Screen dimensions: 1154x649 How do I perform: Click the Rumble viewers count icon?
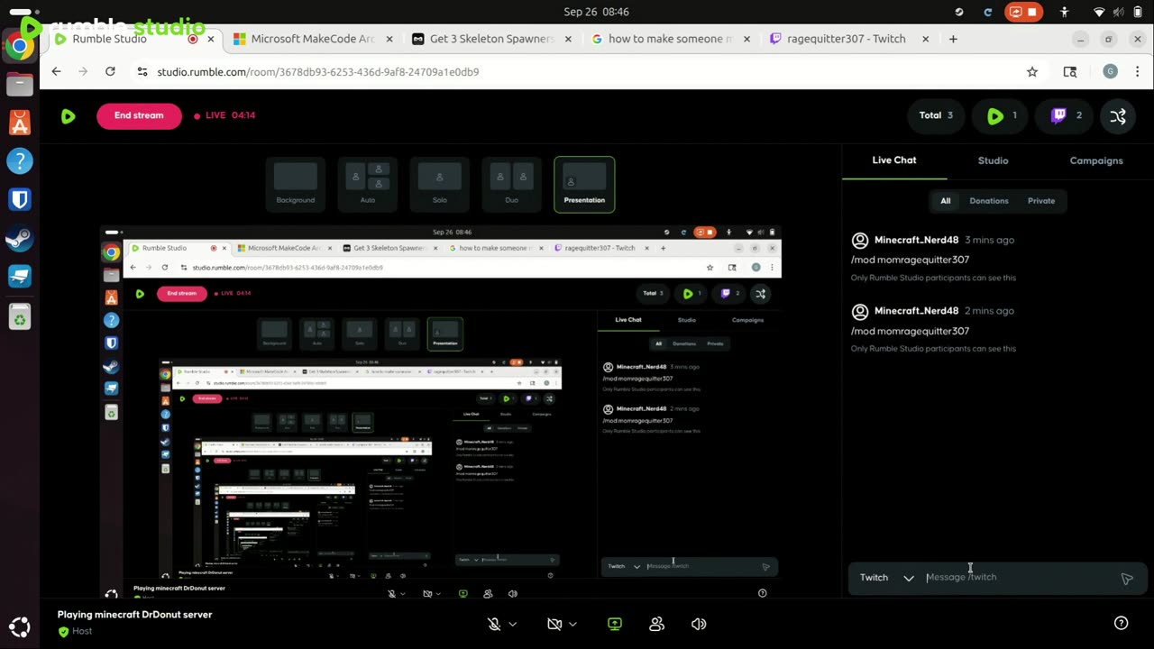pos(995,116)
